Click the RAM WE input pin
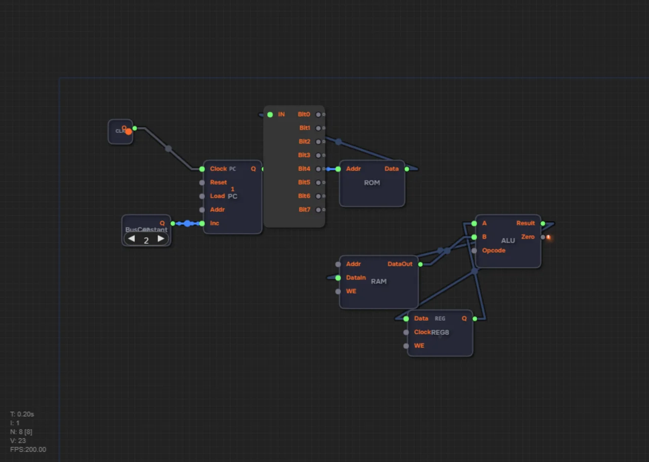Image resolution: width=649 pixels, height=462 pixels. pos(338,292)
